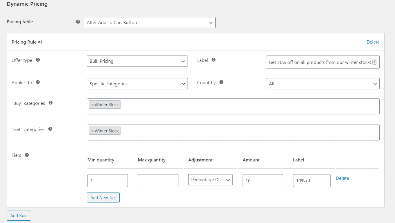The width and height of the screenshot is (395, 223).
Task: Click help icon beside Count by
Action: tap(221, 82)
